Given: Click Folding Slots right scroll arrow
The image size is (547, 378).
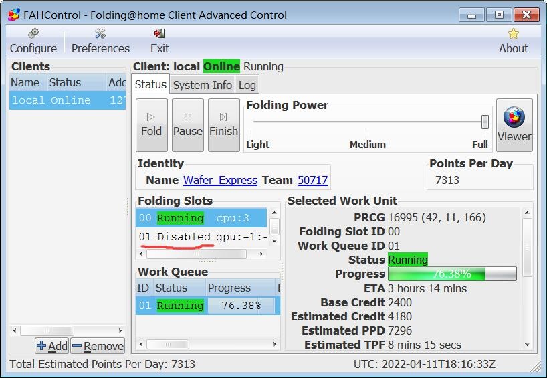Looking at the screenshot, I should tap(261, 254).
